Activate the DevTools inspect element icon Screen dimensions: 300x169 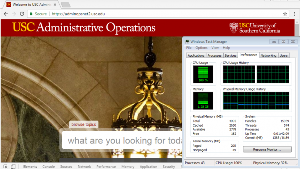(5, 166)
